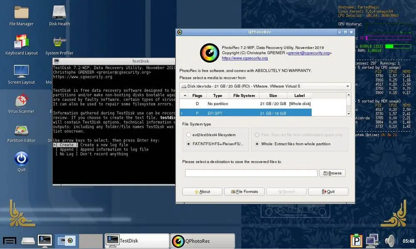Screen dimensions: 416x249
Task: Click partition table scrollbar up arrow
Action: [349, 95]
